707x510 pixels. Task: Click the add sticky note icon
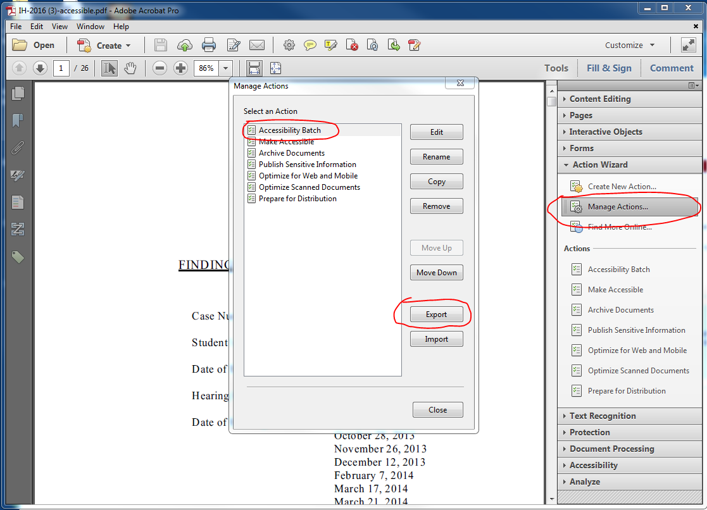click(310, 45)
